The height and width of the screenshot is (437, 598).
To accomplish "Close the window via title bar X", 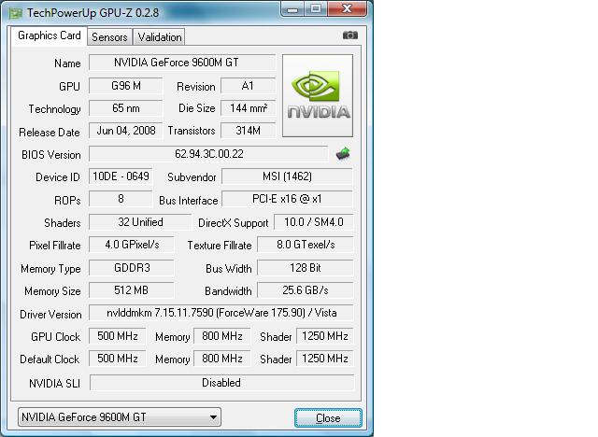I will pos(347,8).
